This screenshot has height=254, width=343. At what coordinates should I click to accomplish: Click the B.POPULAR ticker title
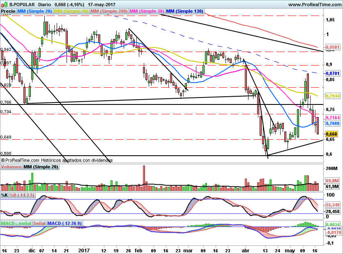[x=22, y=5]
